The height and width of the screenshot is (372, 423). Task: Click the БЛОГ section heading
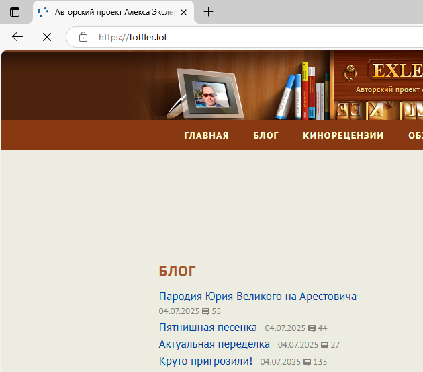point(177,272)
